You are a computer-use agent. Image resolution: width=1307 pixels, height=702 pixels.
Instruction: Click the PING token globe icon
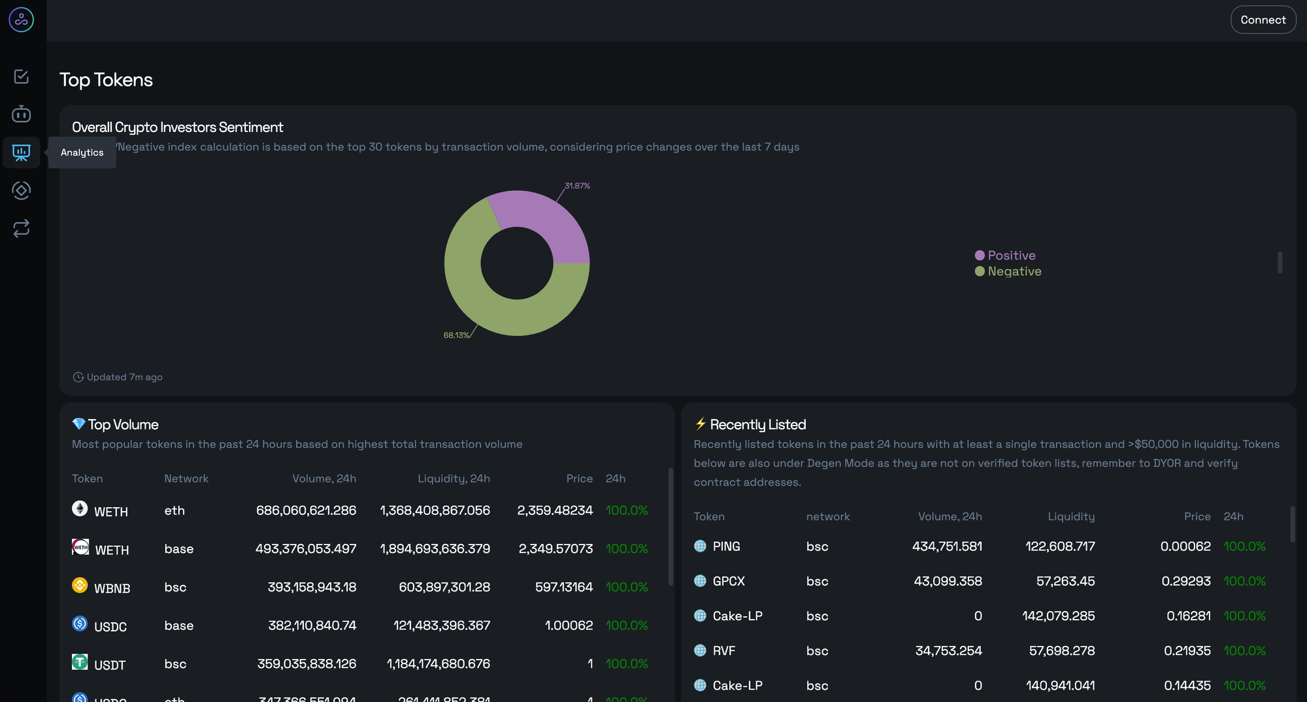click(x=700, y=546)
